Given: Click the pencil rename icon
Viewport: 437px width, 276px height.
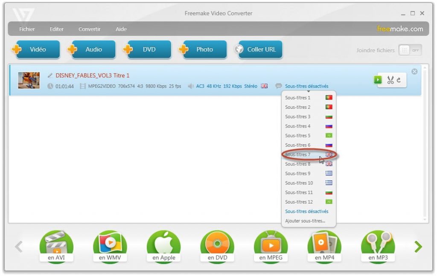Looking at the screenshot, I should [50, 76].
